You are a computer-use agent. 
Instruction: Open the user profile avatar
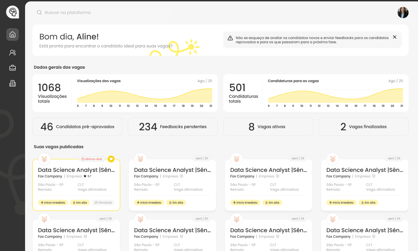(x=403, y=13)
